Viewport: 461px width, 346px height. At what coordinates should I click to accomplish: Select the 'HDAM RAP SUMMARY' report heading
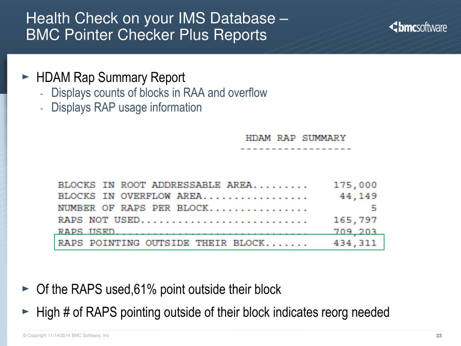[x=295, y=138]
